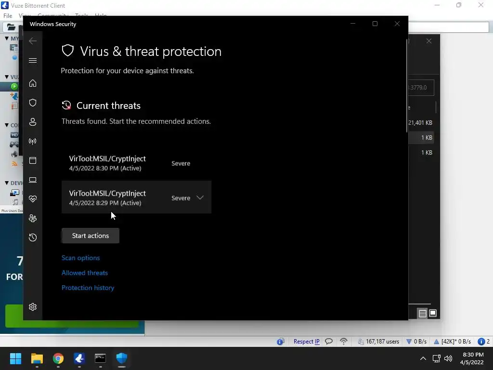
Task: Collapse the first (MY…) section in the Vuze sidebar
Action: [7, 39]
